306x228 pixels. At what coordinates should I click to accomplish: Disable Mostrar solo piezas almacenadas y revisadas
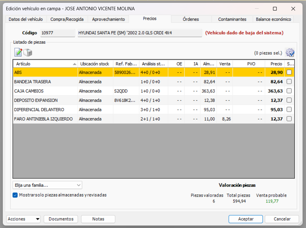coord(15,195)
